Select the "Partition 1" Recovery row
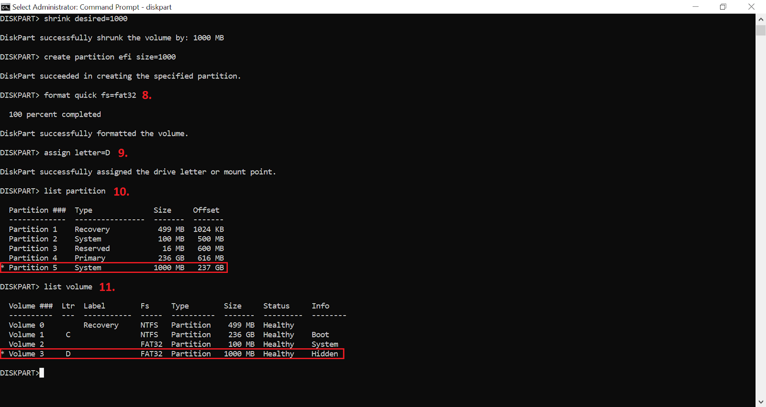This screenshot has width=766, height=407. point(116,229)
